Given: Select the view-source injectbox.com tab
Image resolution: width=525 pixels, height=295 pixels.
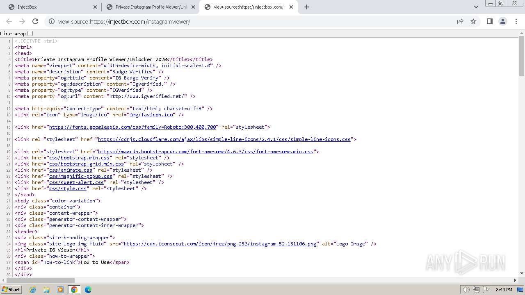Looking at the screenshot, I should coord(249,7).
